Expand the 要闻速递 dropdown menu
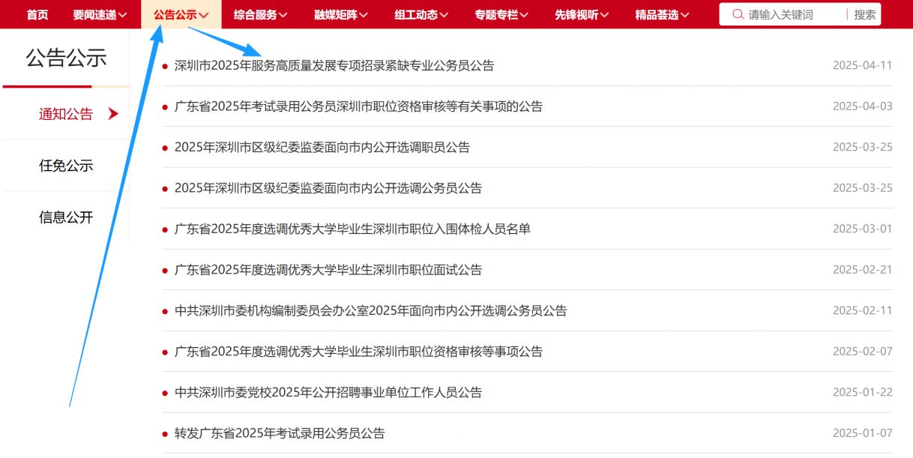 [x=100, y=14]
